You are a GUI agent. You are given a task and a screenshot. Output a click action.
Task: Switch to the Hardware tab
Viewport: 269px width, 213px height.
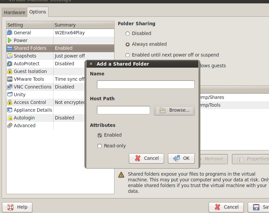click(x=14, y=12)
